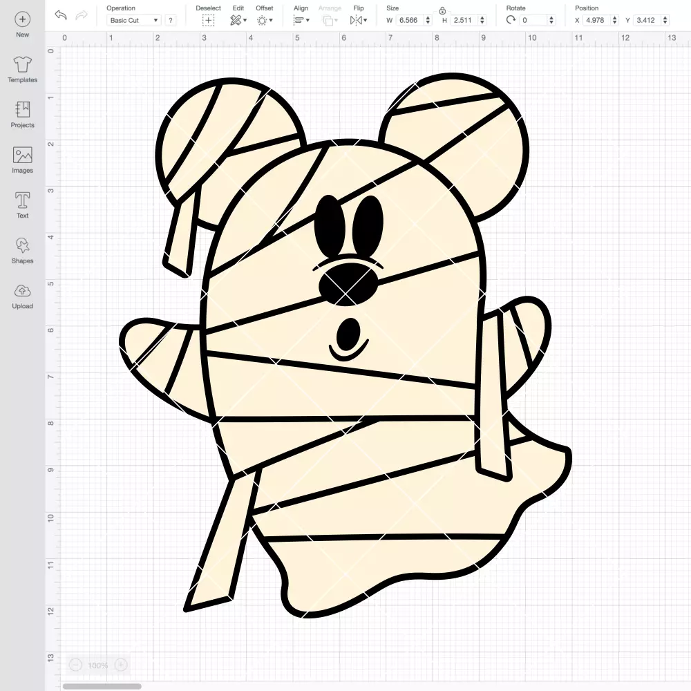Click the New project plus icon
This screenshot has width=691, height=691.
(23, 19)
